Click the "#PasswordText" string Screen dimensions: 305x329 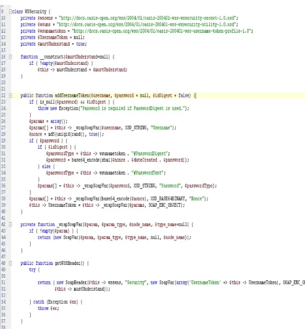pyautogui.click(x=148, y=173)
